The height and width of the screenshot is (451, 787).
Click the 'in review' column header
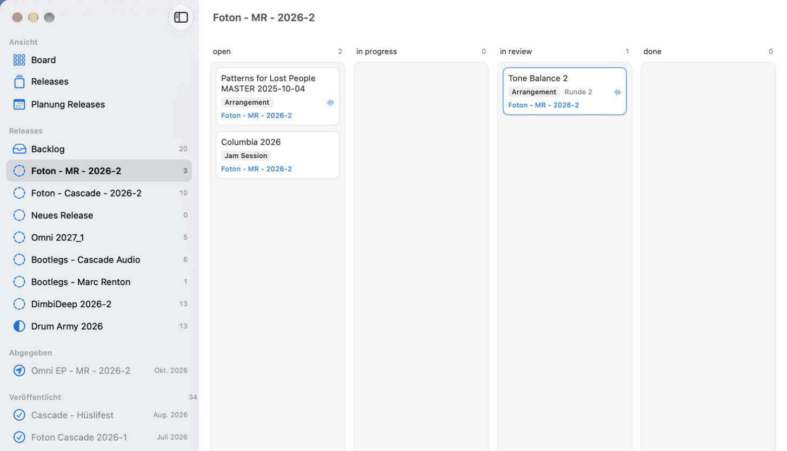516,51
